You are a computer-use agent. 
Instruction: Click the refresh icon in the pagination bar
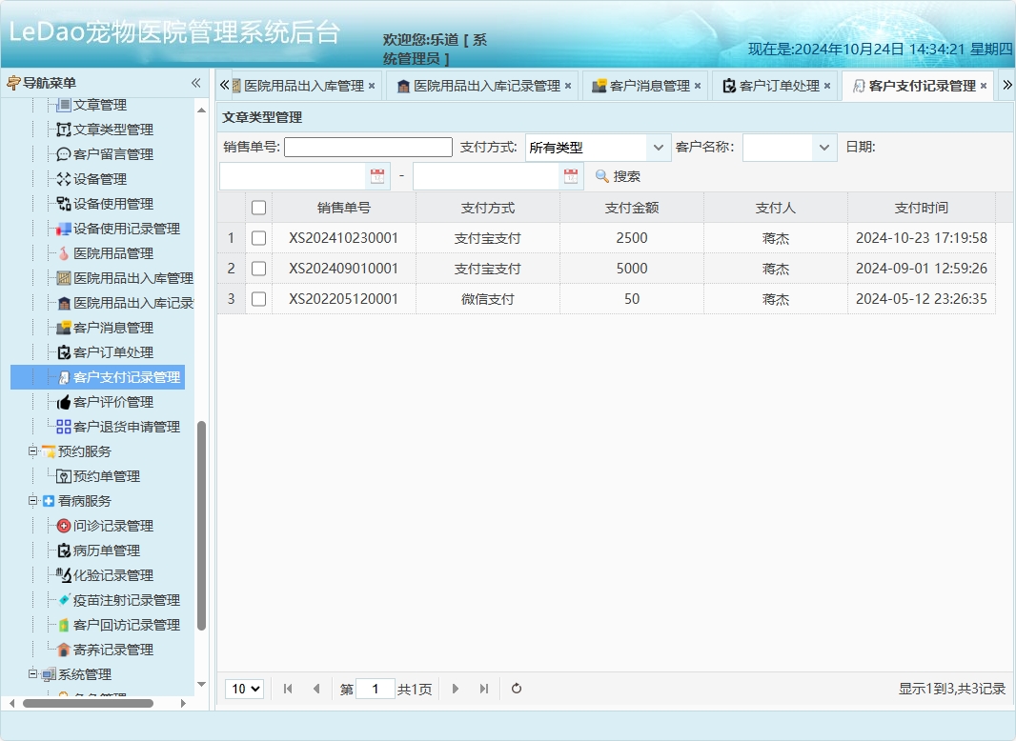pos(516,688)
